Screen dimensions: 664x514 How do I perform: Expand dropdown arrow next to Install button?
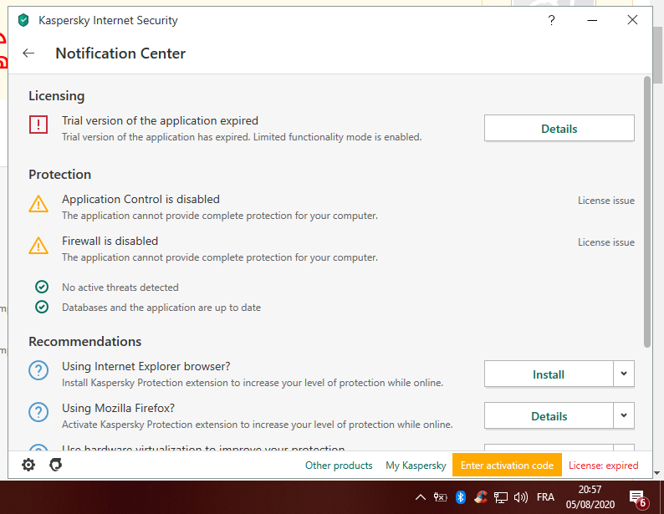tap(624, 374)
